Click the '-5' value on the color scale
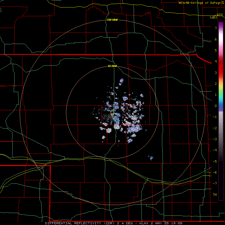Image resolution: width=225 pixels, height=225 pixels. click(215, 161)
